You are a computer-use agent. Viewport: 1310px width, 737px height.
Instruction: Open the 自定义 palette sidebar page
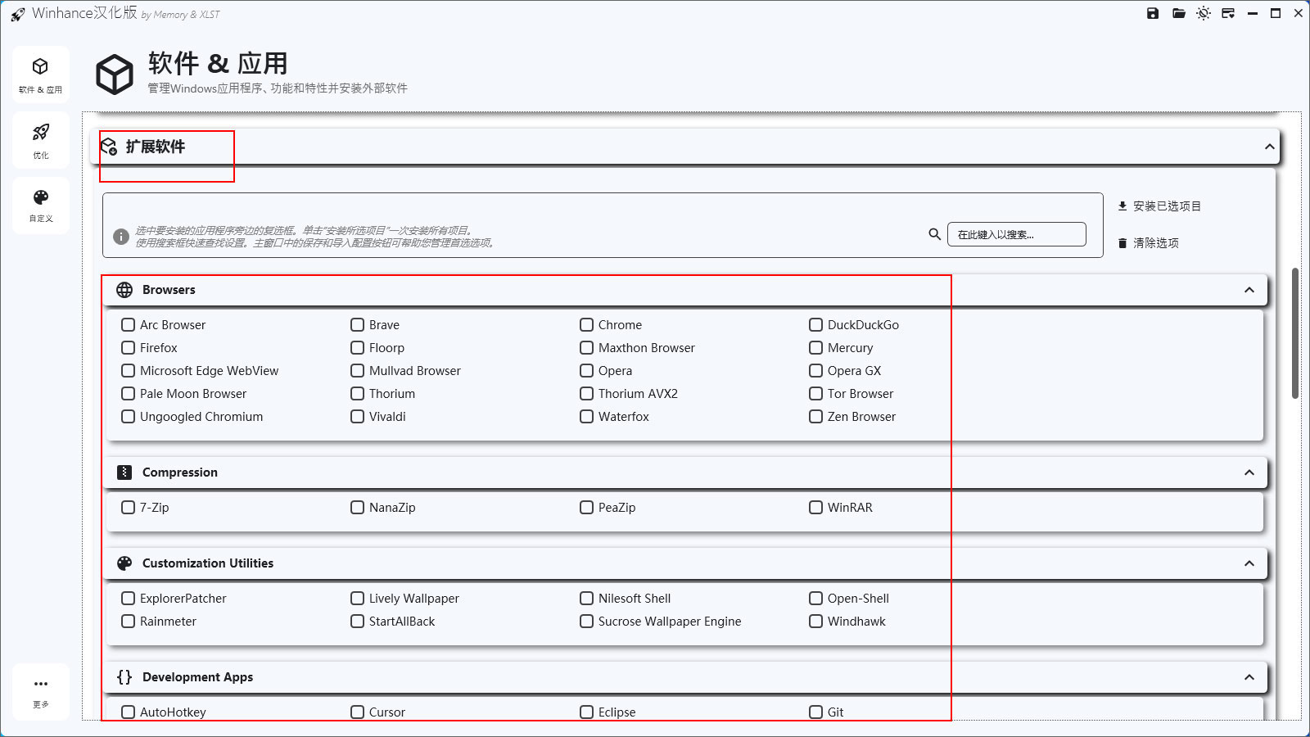coord(41,205)
